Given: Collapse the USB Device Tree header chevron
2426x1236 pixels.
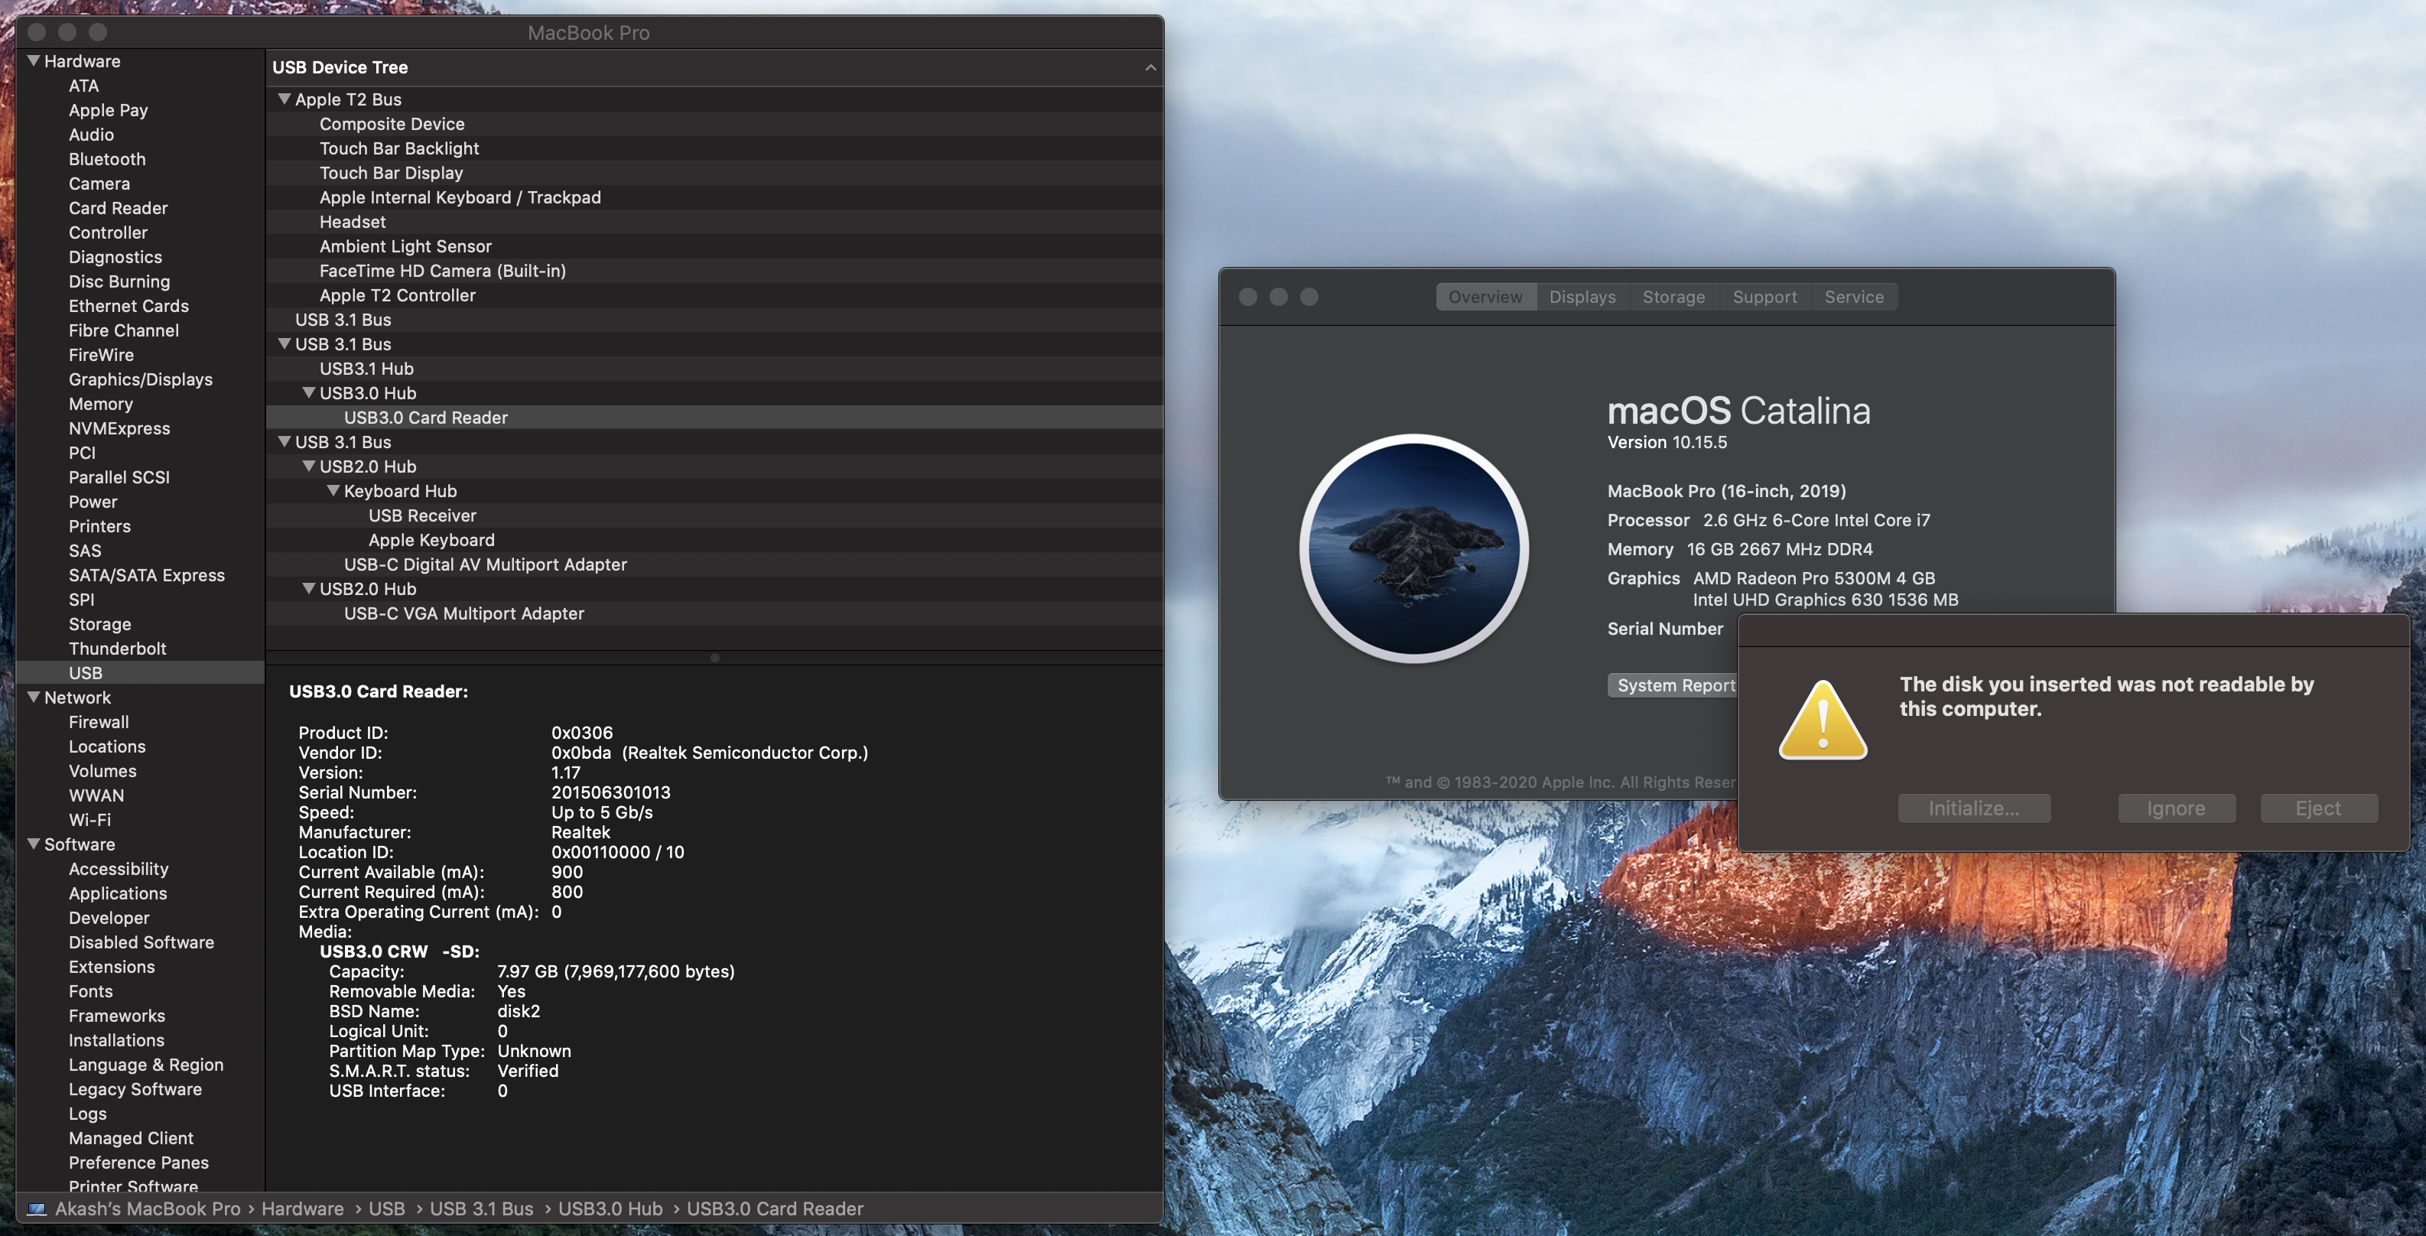Looking at the screenshot, I should point(1150,68).
